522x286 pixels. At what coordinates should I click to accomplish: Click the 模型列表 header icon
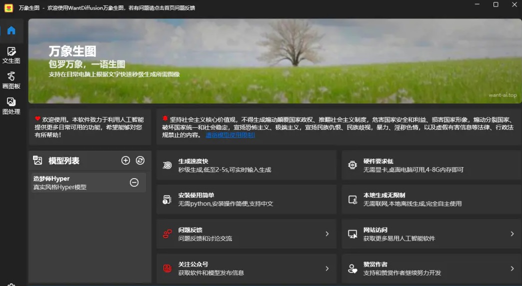coord(37,160)
